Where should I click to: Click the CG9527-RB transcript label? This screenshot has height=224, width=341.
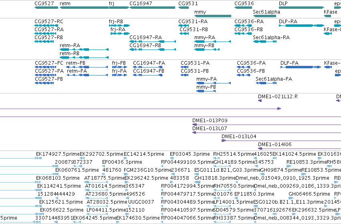coord(49,38)
